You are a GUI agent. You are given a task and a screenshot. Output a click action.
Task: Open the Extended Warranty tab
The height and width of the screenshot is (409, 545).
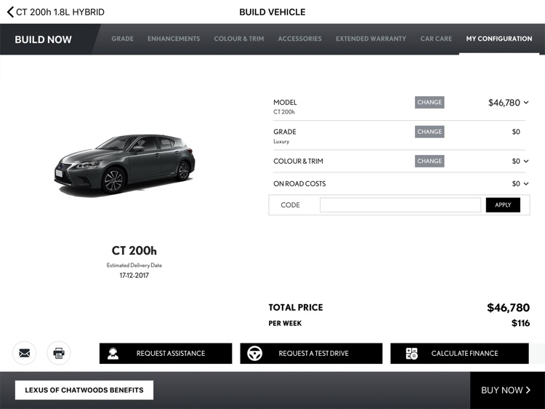click(x=371, y=39)
